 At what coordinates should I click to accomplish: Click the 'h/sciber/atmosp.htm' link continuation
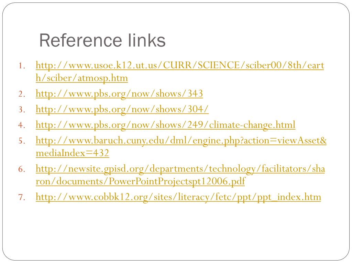click(x=82, y=78)
